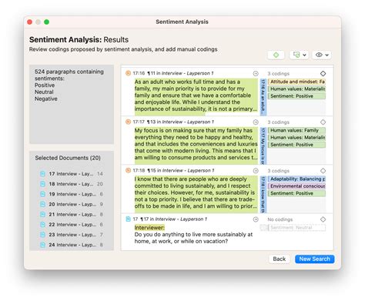This screenshot has height=301, width=365.
Task: Click 'No codings' label for paragraph 17
Action: (x=280, y=219)
